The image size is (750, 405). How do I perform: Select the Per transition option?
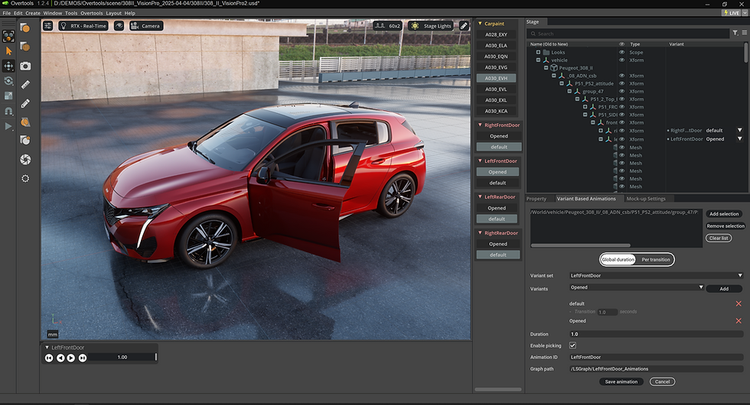pos(655,259)
